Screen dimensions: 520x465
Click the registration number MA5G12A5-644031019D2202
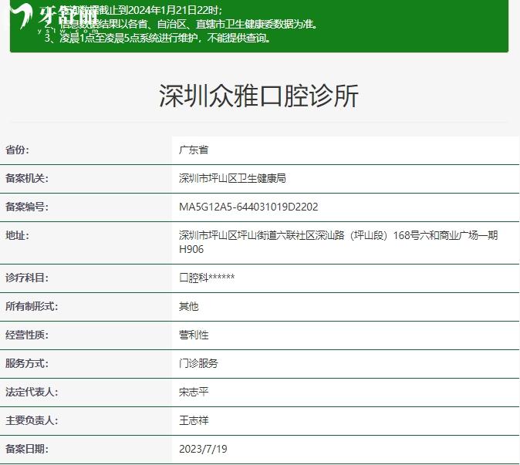pyautogui.click(x=248, y=207)
